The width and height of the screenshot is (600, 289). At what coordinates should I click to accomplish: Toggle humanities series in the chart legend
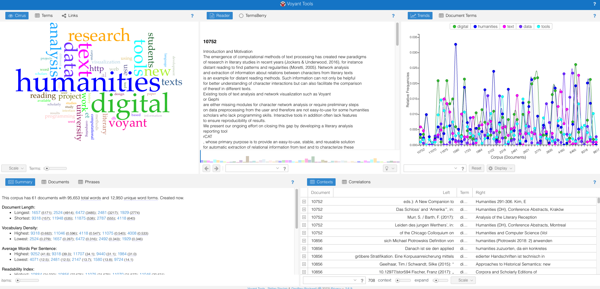pos(485,27)
